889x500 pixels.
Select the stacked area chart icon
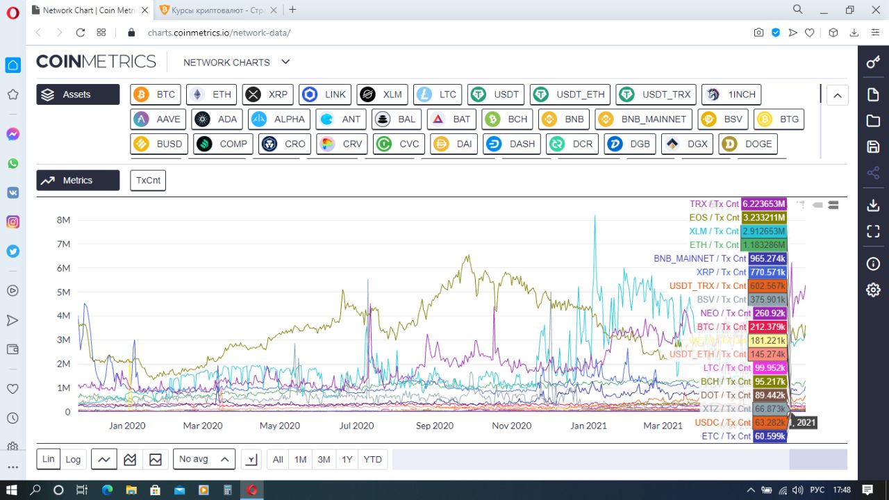(130, 459)
